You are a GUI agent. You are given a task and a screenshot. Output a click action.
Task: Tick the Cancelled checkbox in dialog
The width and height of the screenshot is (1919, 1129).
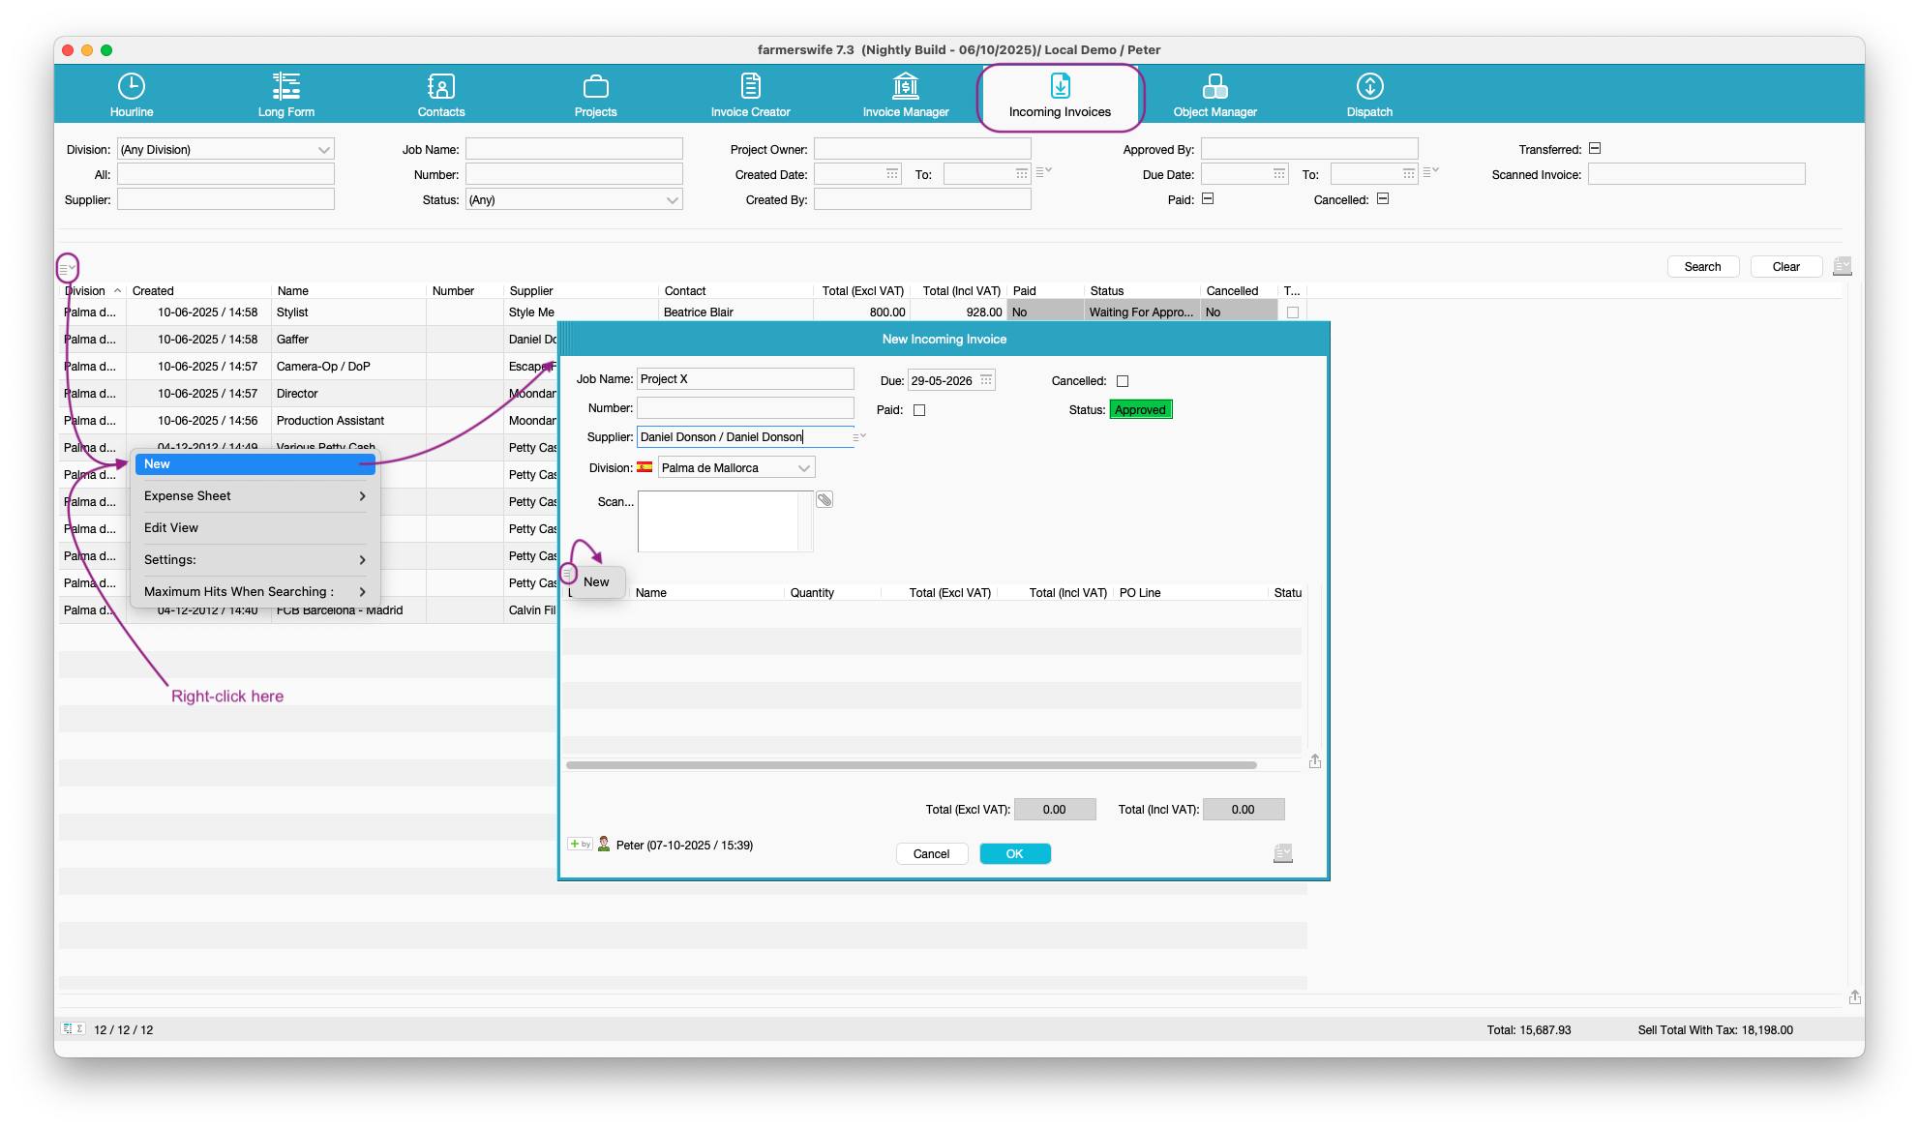pos(1123,381)
